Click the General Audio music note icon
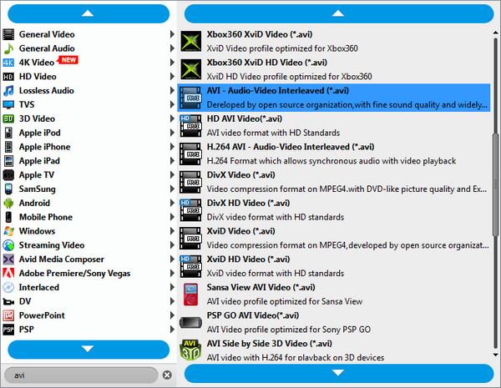 (8, 48)
